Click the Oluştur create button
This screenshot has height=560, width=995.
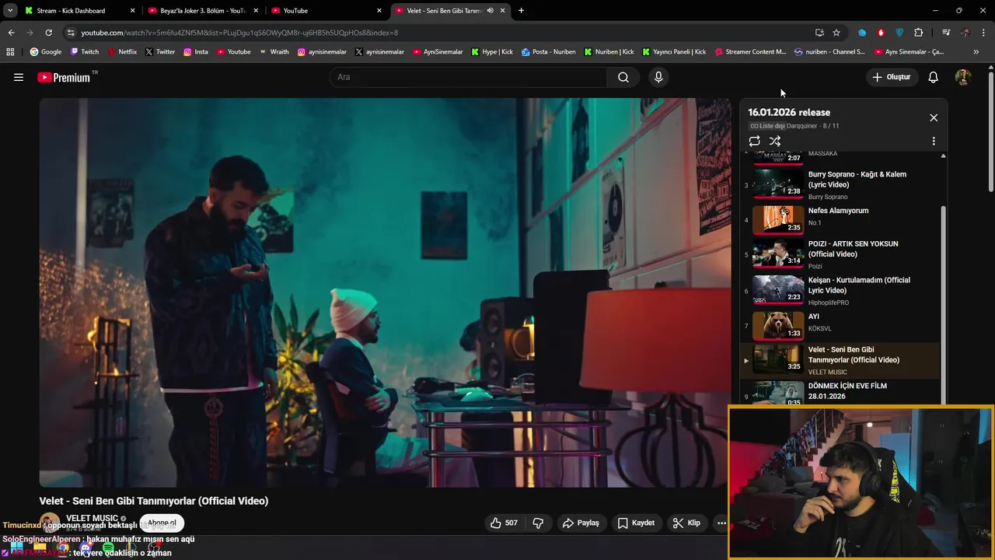(892, 77)
